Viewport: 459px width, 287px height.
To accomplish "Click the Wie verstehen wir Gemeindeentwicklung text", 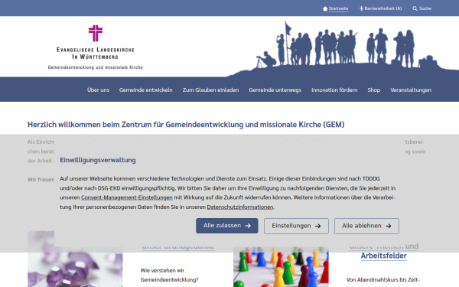I will [169, 275].
